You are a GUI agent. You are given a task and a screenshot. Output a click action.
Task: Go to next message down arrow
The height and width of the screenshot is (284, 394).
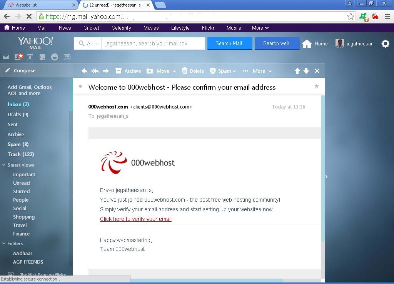pyautogui.click(x=306, y=71)
